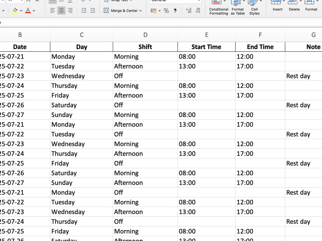Click the red Font Color A icon
Screen dimensions: 322x241
point(28,11)
